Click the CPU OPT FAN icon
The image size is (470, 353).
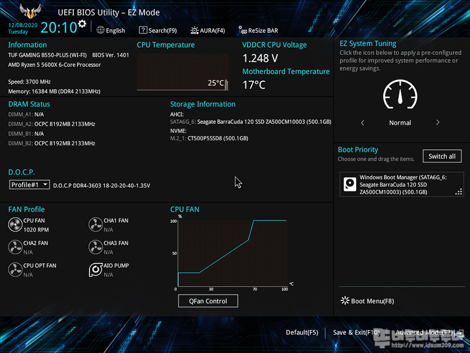click(15, 269)
